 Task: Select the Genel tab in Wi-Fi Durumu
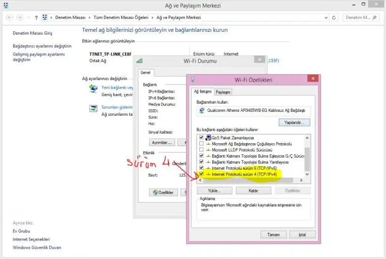pos(145,73)
